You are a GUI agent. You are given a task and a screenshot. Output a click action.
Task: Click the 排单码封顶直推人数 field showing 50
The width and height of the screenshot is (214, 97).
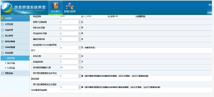pyautogui.click(x=69, y=67)
